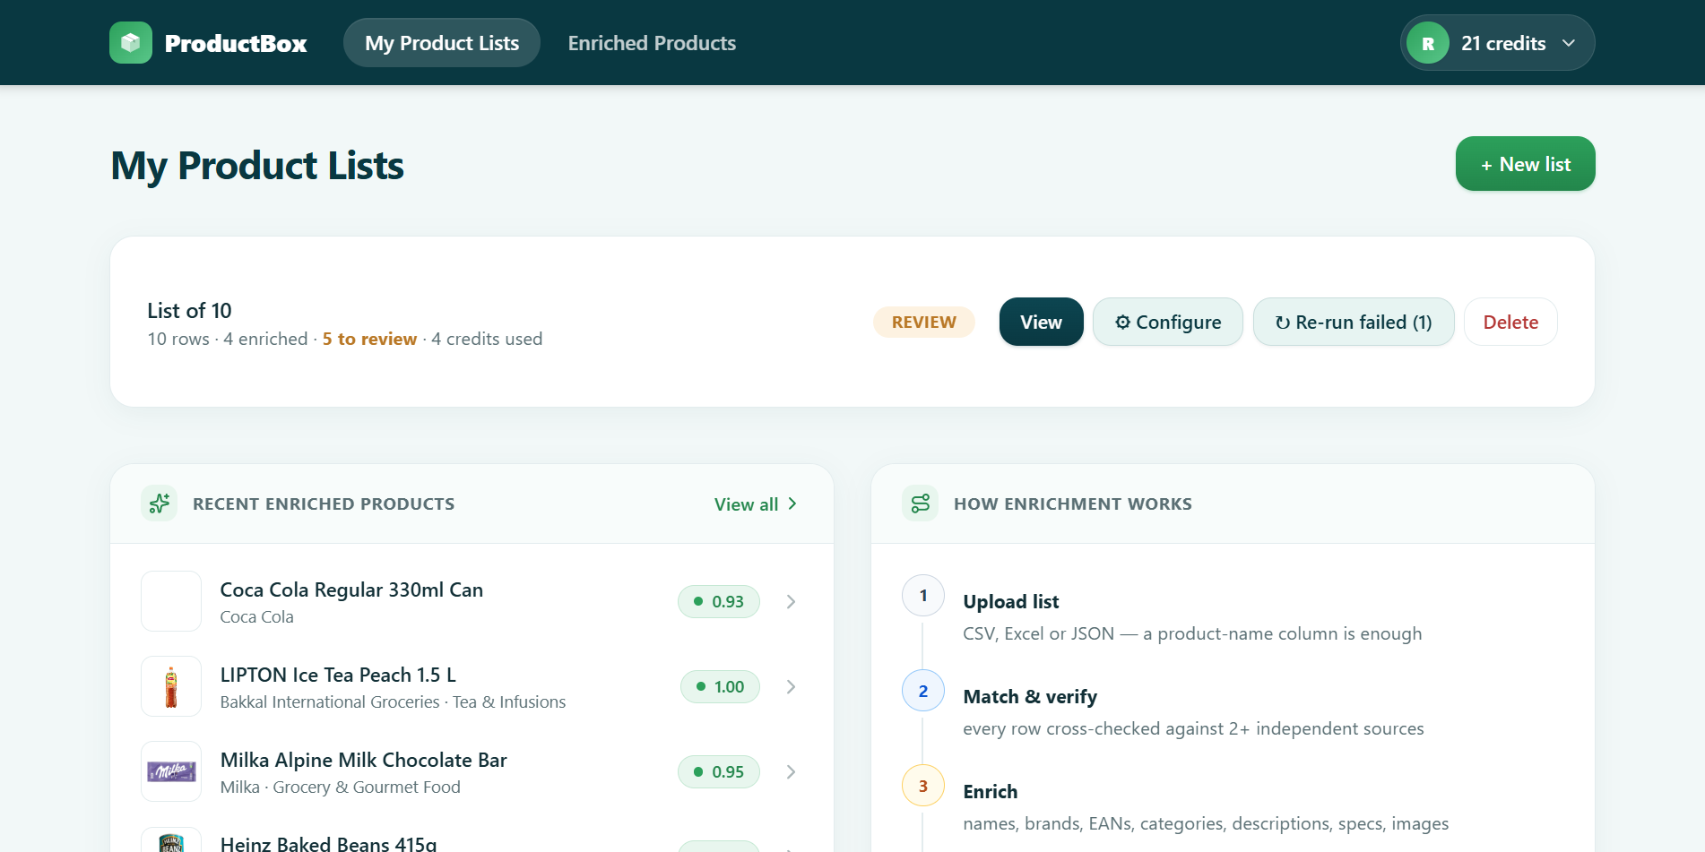1705x852 pixels.
Task: Click the Lipton Ice Tea bottle thumbnail
Action: tap(171, 686)
